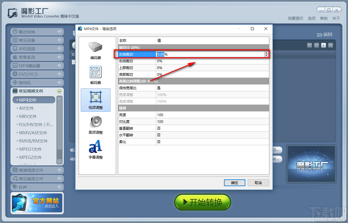Click the move-up arrow file list icon
Image resolution: width=348 pixels, height=223 pixels.
pyautogui.click(x=310, y=45)
